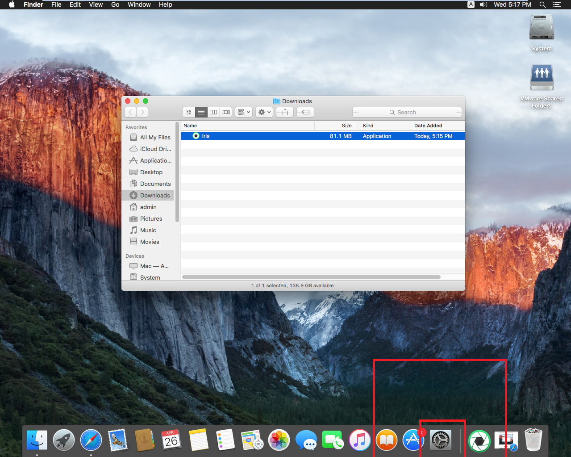571x457 pixels.
Task: Open Contacts book icon in Dock
Action: click(x=145, y=440)
